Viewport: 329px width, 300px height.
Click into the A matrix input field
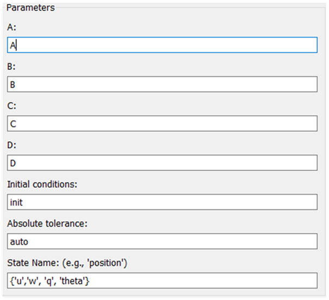point(162,45)
